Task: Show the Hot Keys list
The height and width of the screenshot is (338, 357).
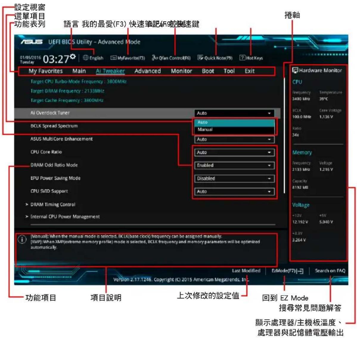Action: point(254,58)
